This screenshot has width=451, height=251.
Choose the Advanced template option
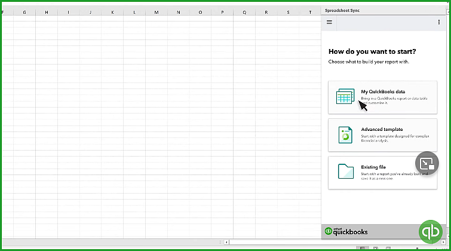pyautogui.click(x=382, y=134)
